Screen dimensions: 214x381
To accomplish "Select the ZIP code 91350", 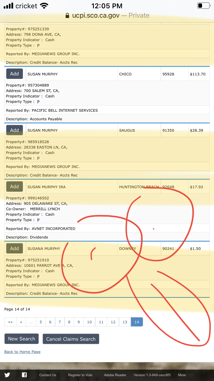I will (x=168, y=130).
